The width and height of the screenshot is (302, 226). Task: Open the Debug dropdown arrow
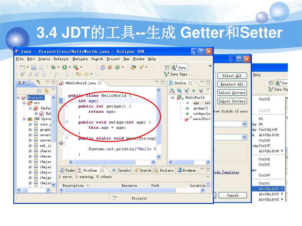click(58, 67)
